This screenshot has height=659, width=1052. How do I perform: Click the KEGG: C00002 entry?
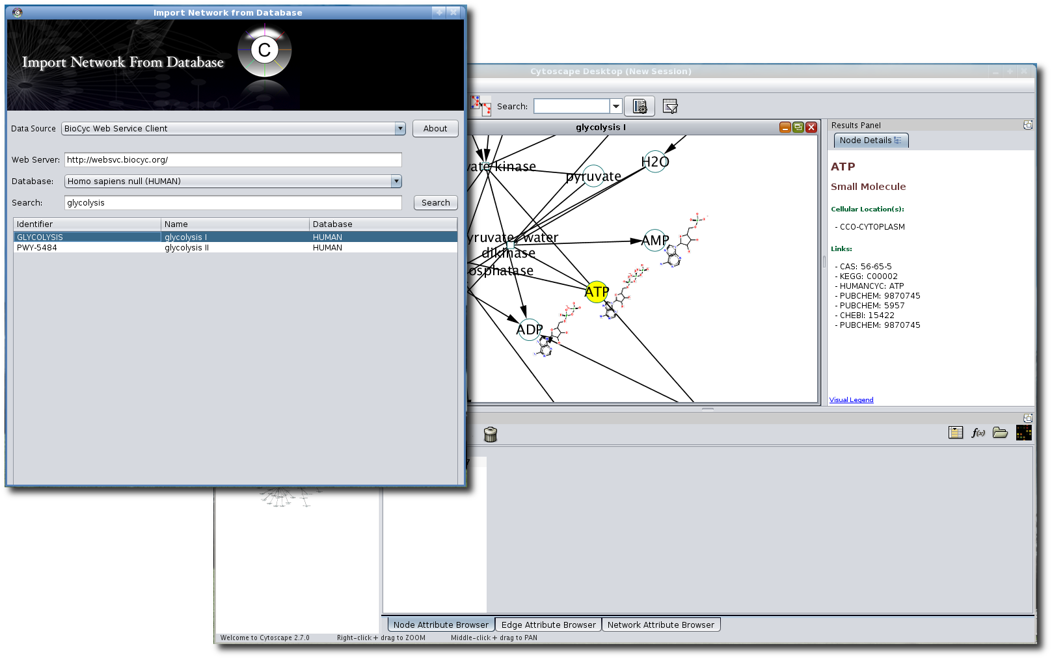pos(866,276)
